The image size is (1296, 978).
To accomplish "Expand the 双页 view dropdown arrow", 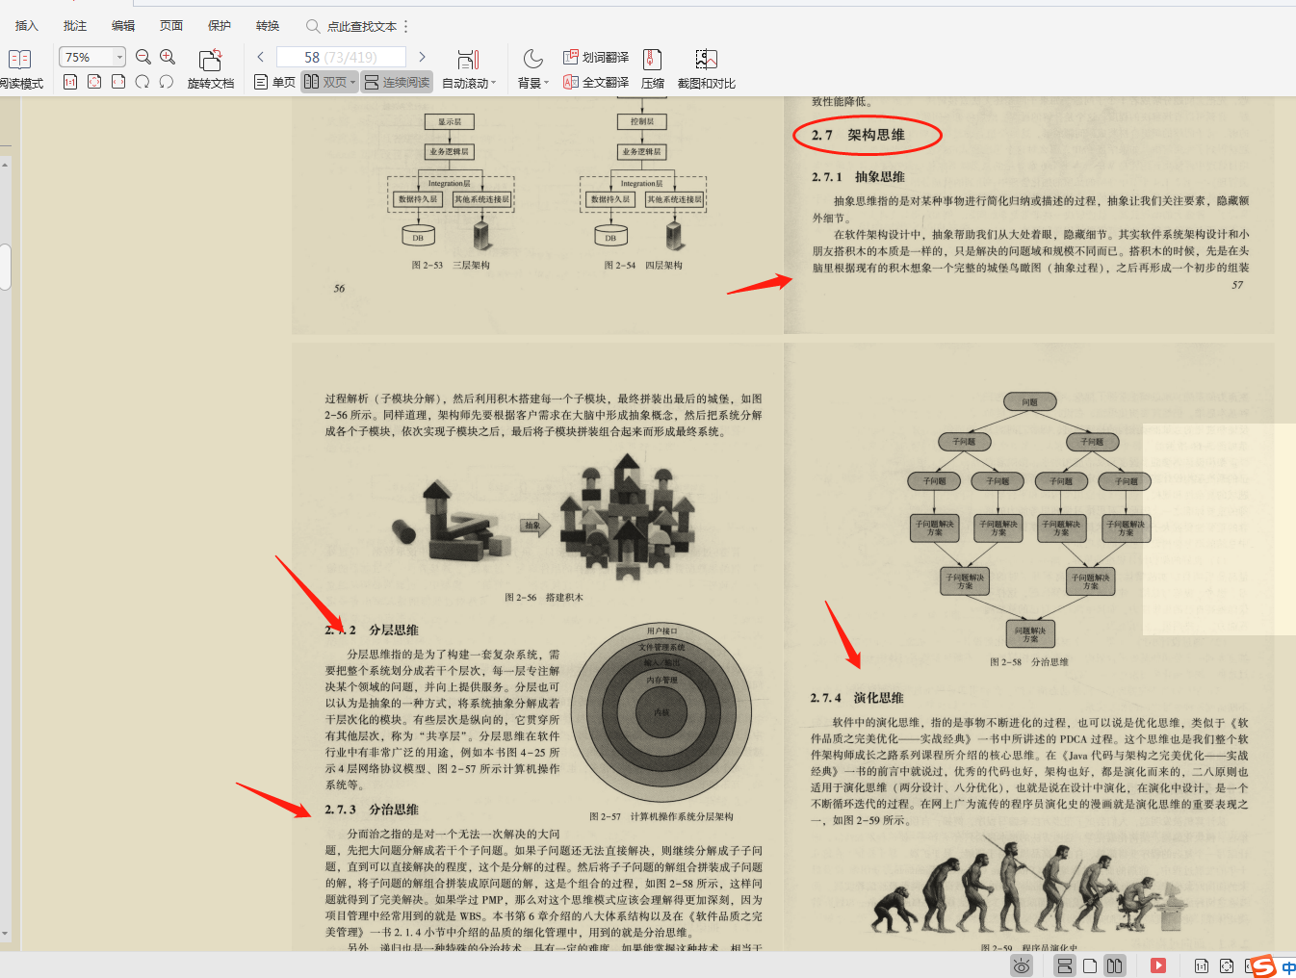I will [x=350, y=82].
